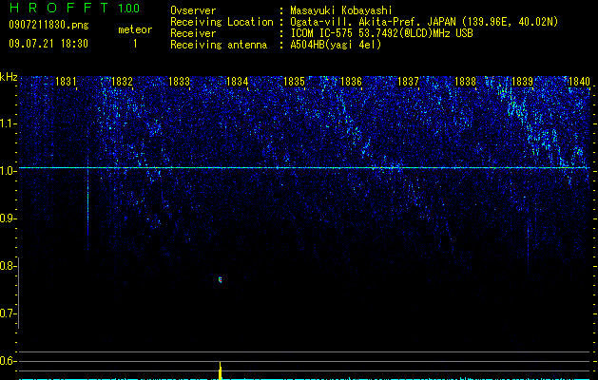Click the HROFFT title text

[x=59, y=8]
